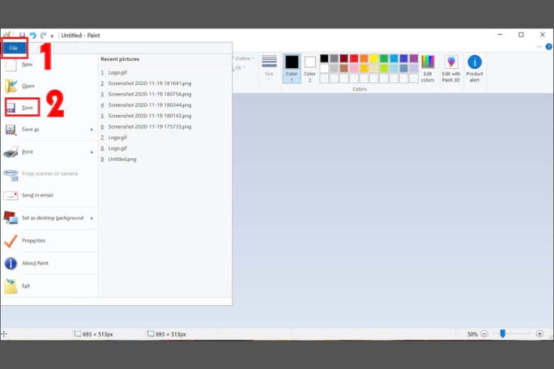Image resolution: width=554 pixels, height=369 pixels.
Task: Click the Redo arrow in title bar
Action: [43, 35]
